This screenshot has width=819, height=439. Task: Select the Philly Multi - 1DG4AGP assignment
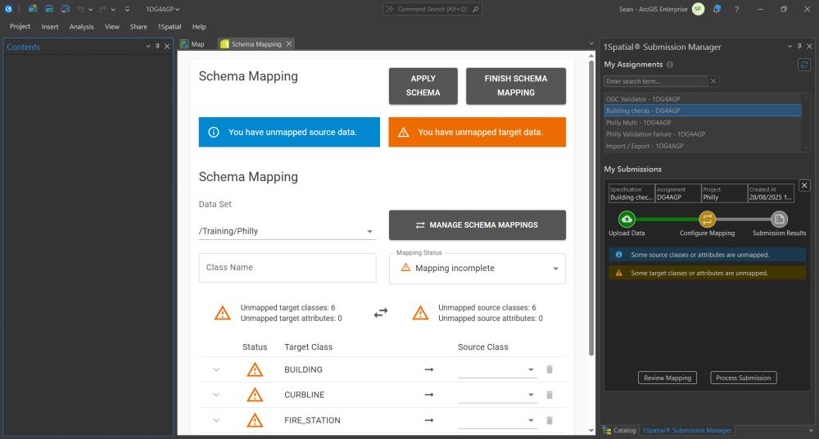click(x=703, y=122)
